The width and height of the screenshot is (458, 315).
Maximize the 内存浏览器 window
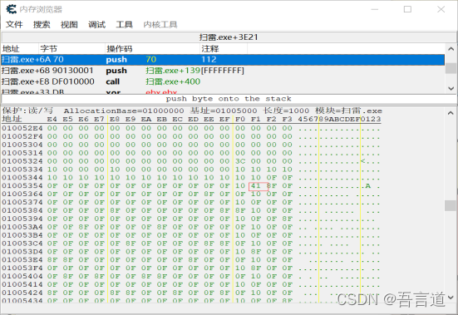click(x=407, y=9)
